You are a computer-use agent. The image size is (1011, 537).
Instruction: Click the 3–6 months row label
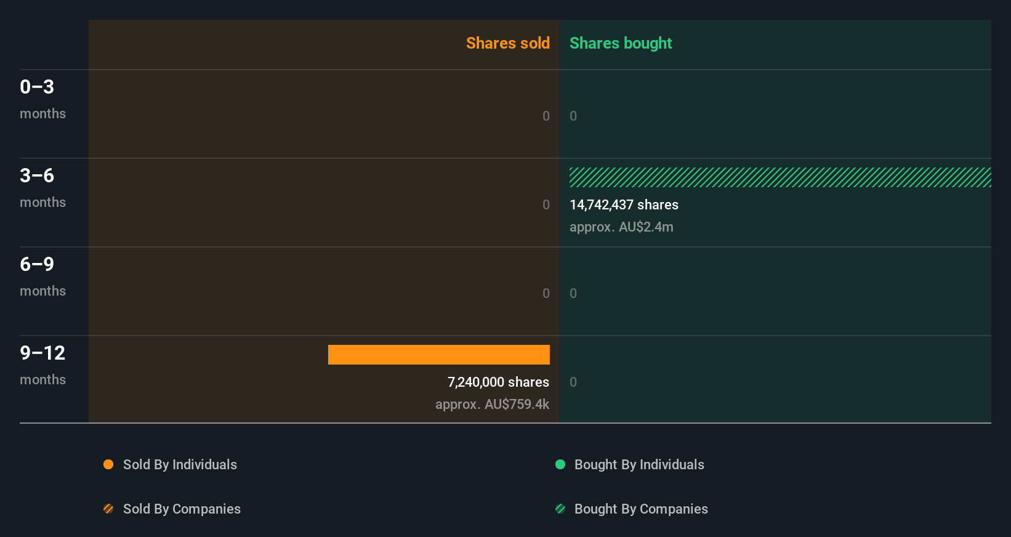click(42, 188)
